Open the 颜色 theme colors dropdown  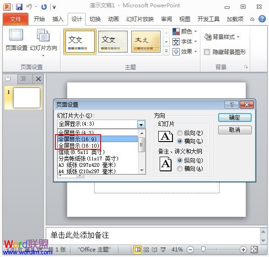[184, 32]
